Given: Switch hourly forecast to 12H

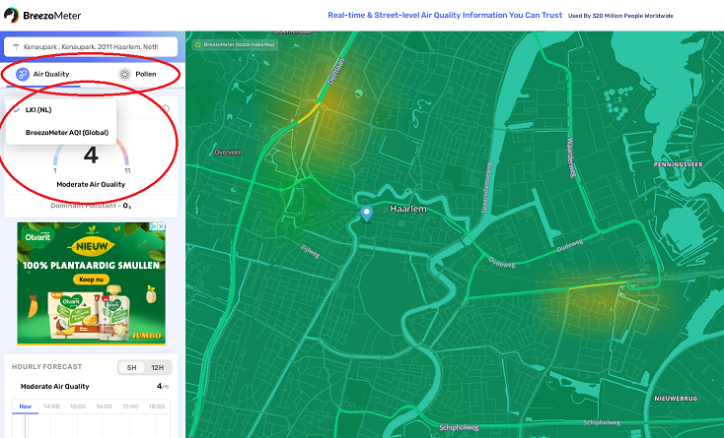Looking at the screenshot, I should [157, 367].
